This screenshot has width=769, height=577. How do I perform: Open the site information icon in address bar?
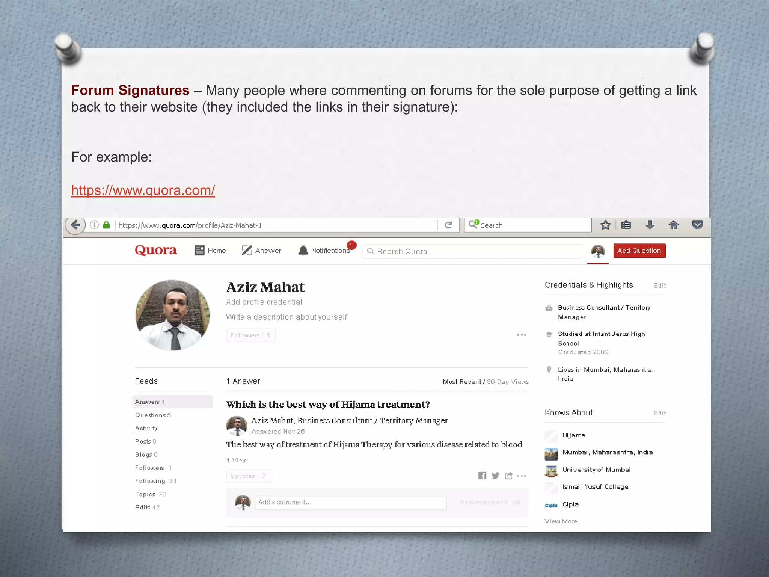pos(94,225)
